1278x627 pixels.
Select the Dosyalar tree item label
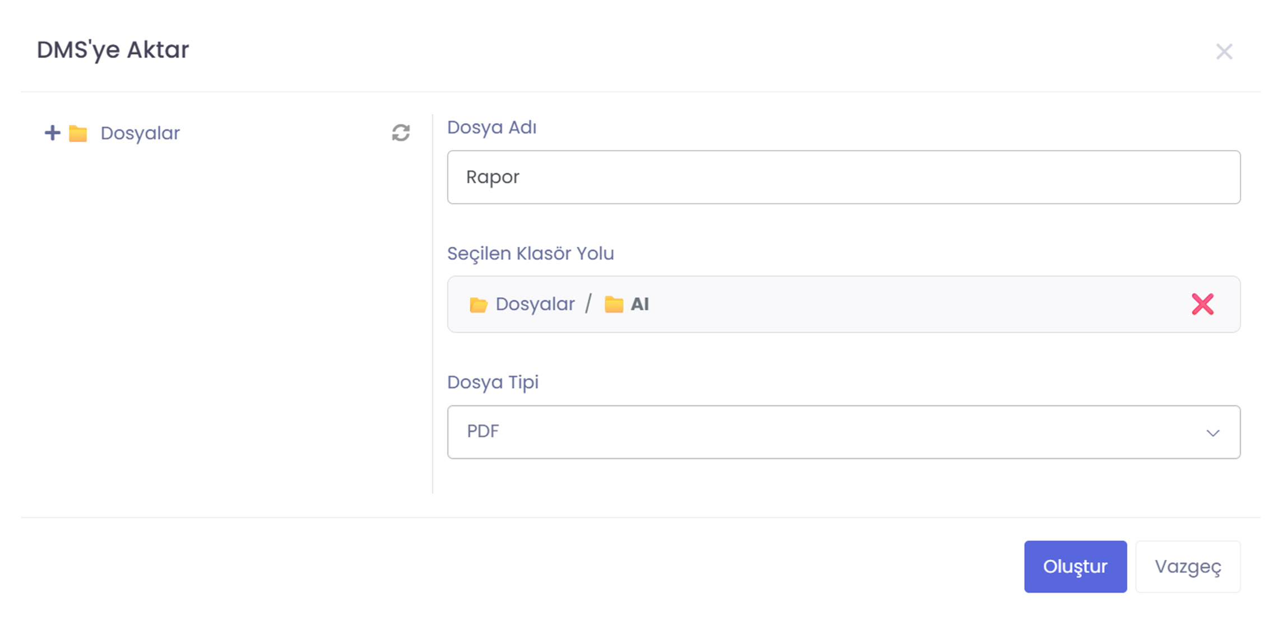[140, 133]
